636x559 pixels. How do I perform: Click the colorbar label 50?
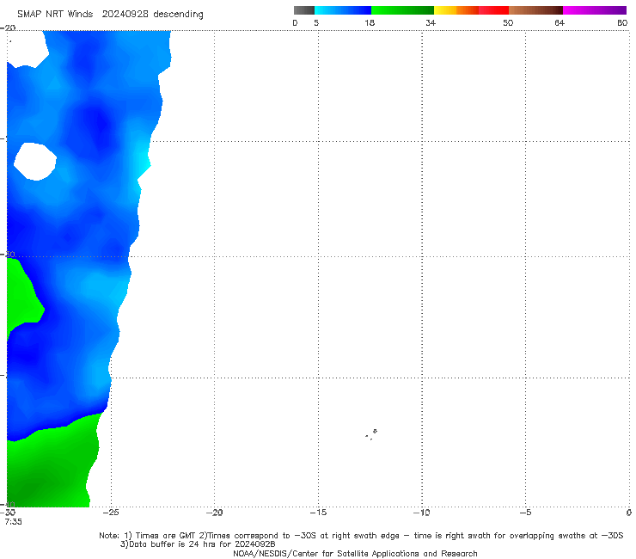pyautogui.click(x=508, y=23)
